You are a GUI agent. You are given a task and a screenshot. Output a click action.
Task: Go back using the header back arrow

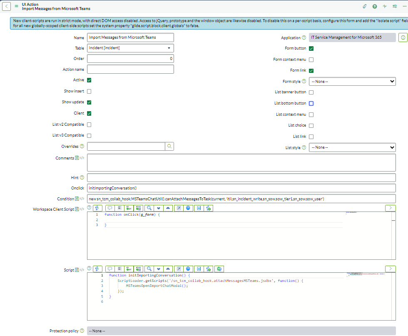point(6,6)
